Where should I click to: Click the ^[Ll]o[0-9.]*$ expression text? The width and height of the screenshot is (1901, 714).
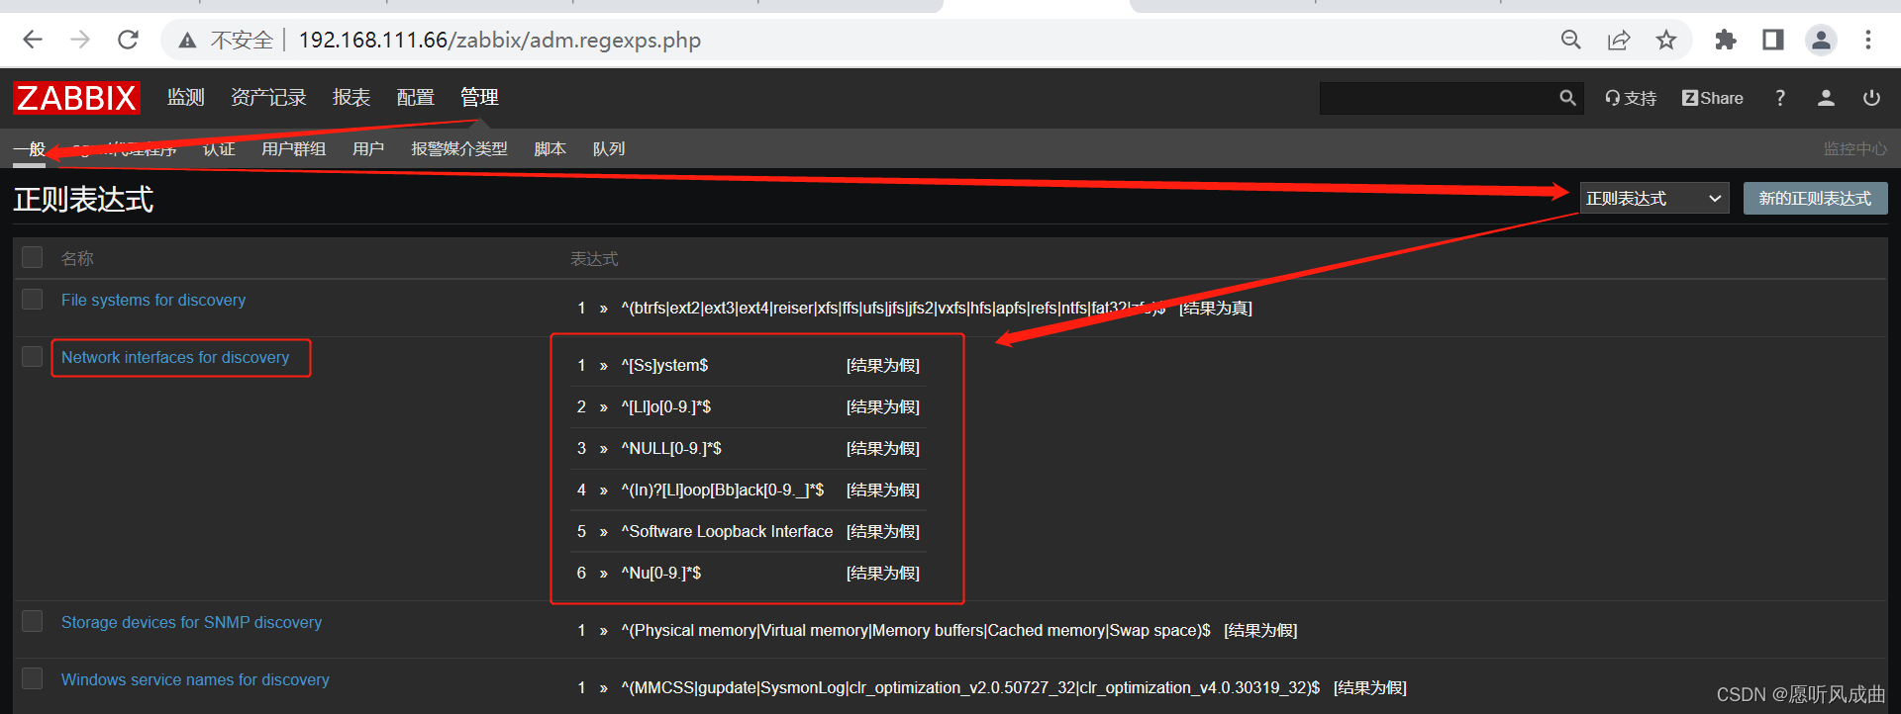pyautogui.click(x=665, y=406)
